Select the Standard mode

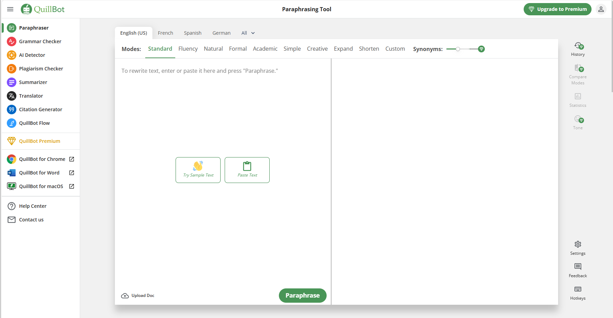click(160, 49)
